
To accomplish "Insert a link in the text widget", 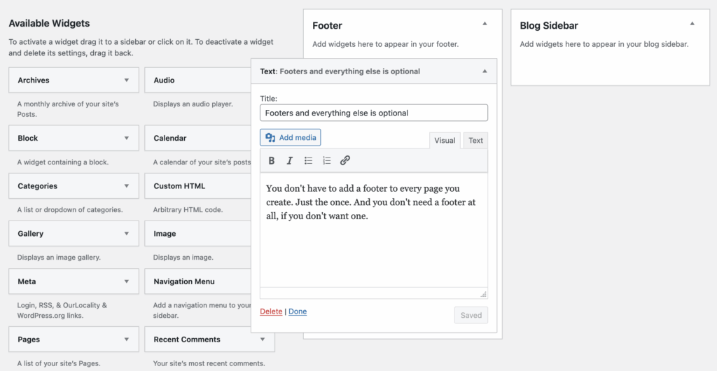I will 344,160.
